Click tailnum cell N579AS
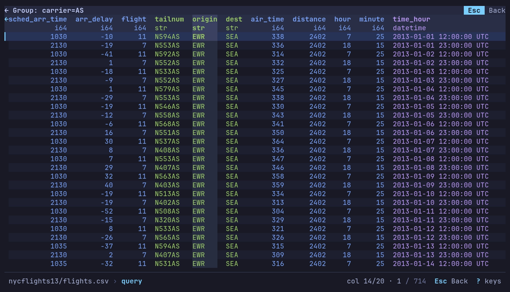The width and height of the screenshot is (510, 292). [x=167, y=89]
